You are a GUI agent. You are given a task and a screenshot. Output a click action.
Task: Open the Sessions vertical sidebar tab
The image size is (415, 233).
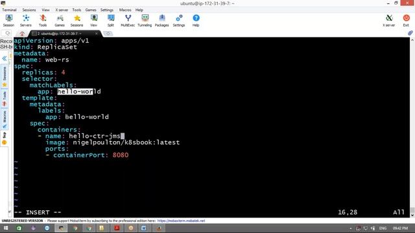5,76
